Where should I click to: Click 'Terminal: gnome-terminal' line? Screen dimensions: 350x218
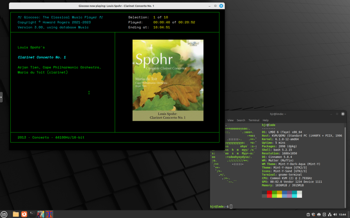tap(282, 175)
